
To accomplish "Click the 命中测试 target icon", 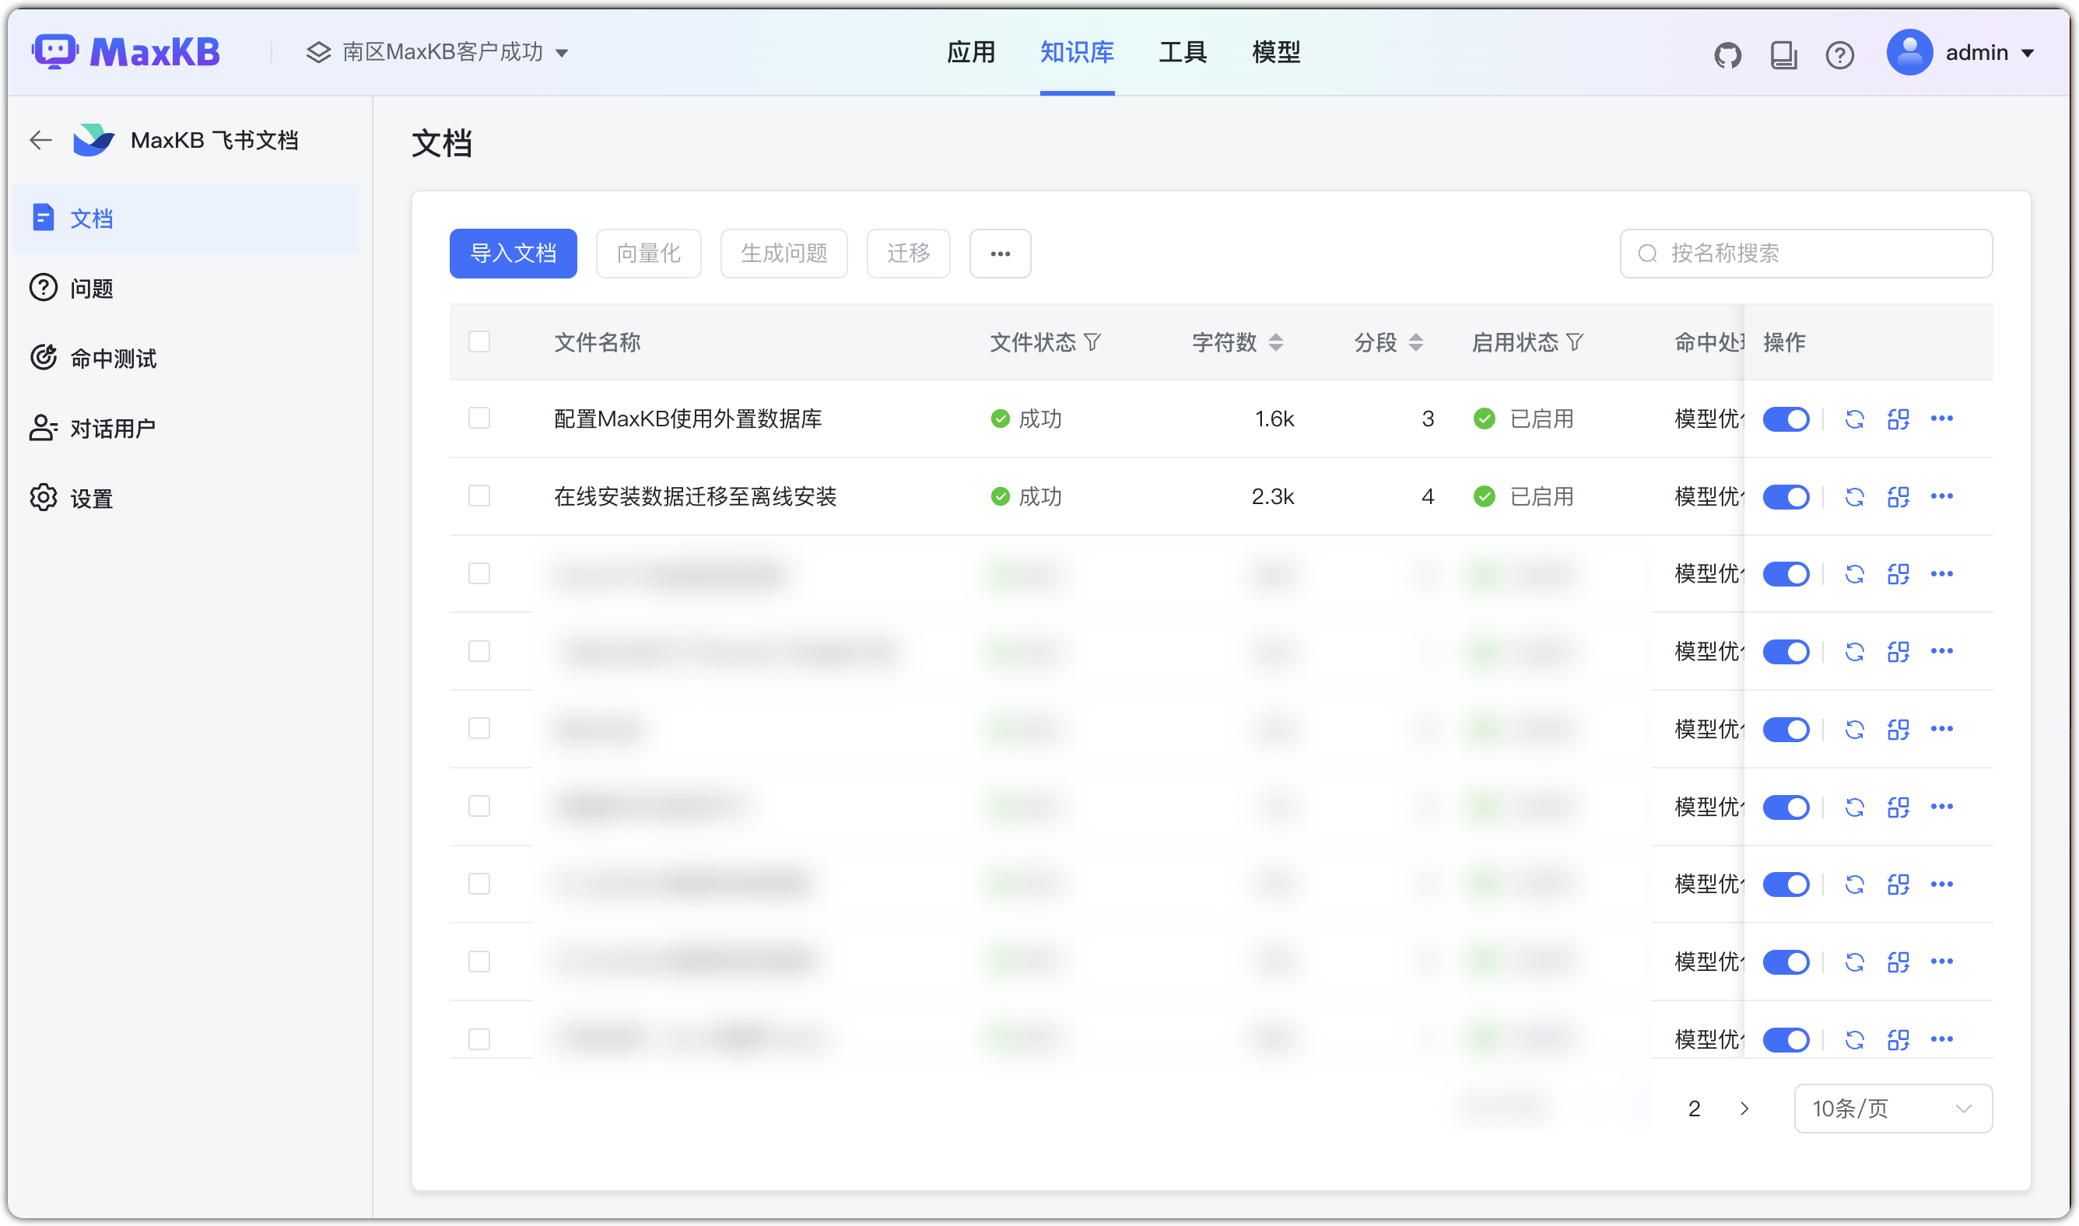I will point(43,358).
